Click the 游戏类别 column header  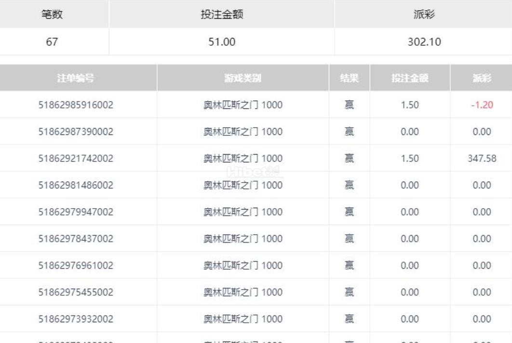pos(243,78)
